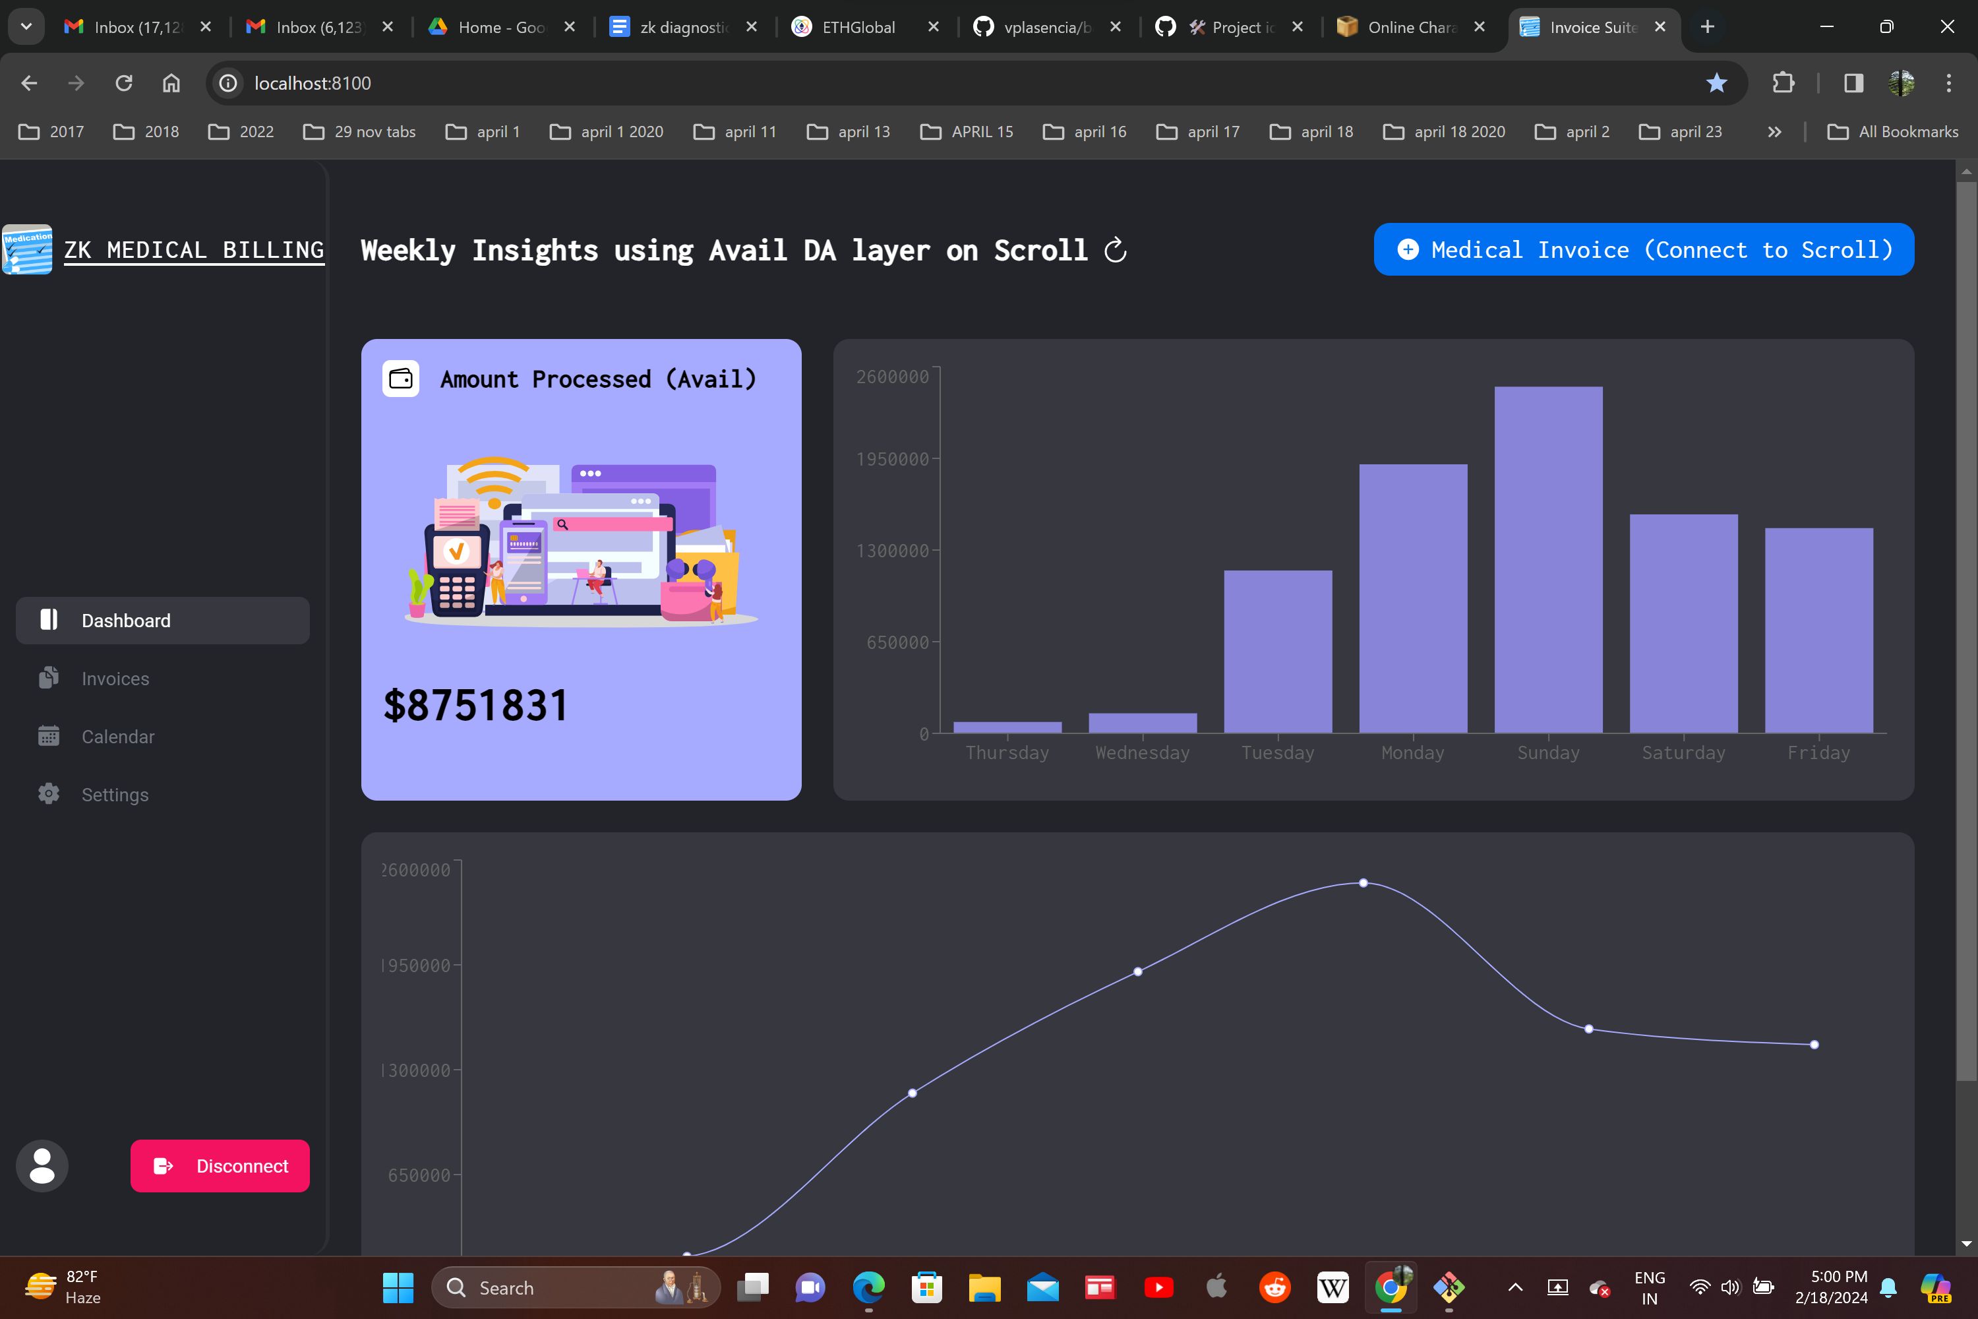Click the billing illustration in Amount Processed card
Image resolution: width=1978 pixels, height=1319 pixels.
tap(581, 541)
